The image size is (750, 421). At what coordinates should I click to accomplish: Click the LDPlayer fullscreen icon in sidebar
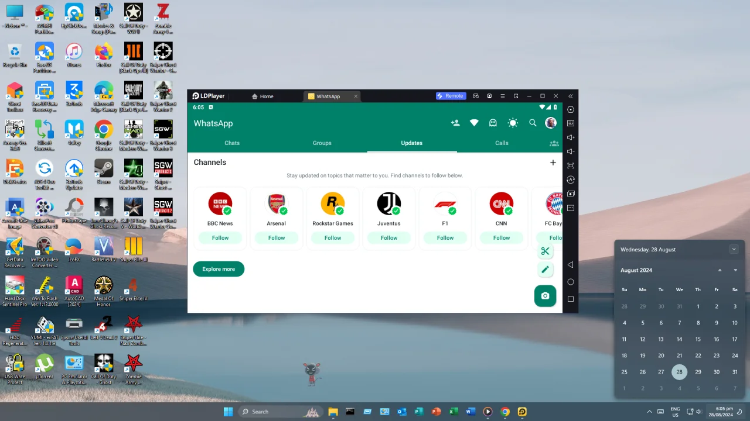[x=571, y=165]
